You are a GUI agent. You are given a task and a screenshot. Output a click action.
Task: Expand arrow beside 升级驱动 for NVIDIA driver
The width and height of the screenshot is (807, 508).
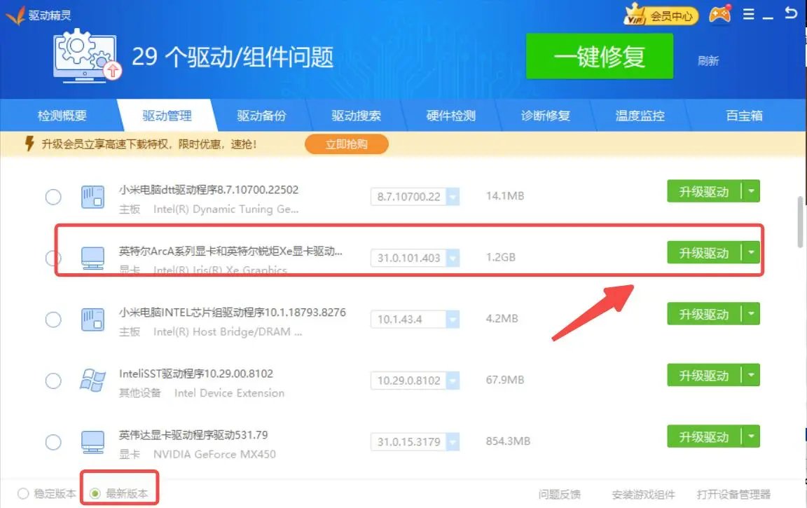coord(751,437)
